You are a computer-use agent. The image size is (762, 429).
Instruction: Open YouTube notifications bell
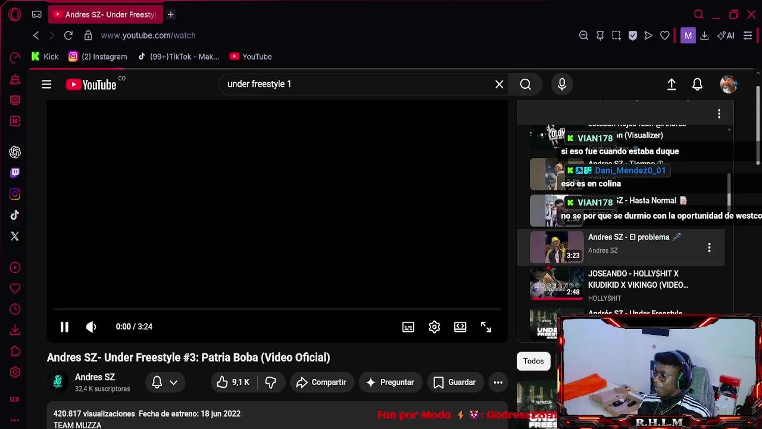coord(697,85)
